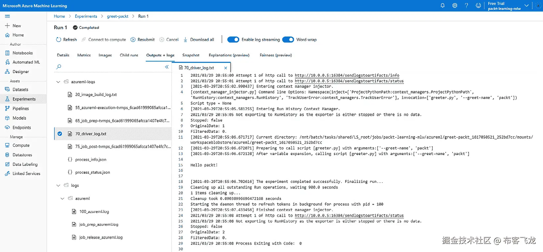Image resolution: width=543 pixels, height=252 pixels.
Task: Open the settings gear icon
Action: (455, 6)
